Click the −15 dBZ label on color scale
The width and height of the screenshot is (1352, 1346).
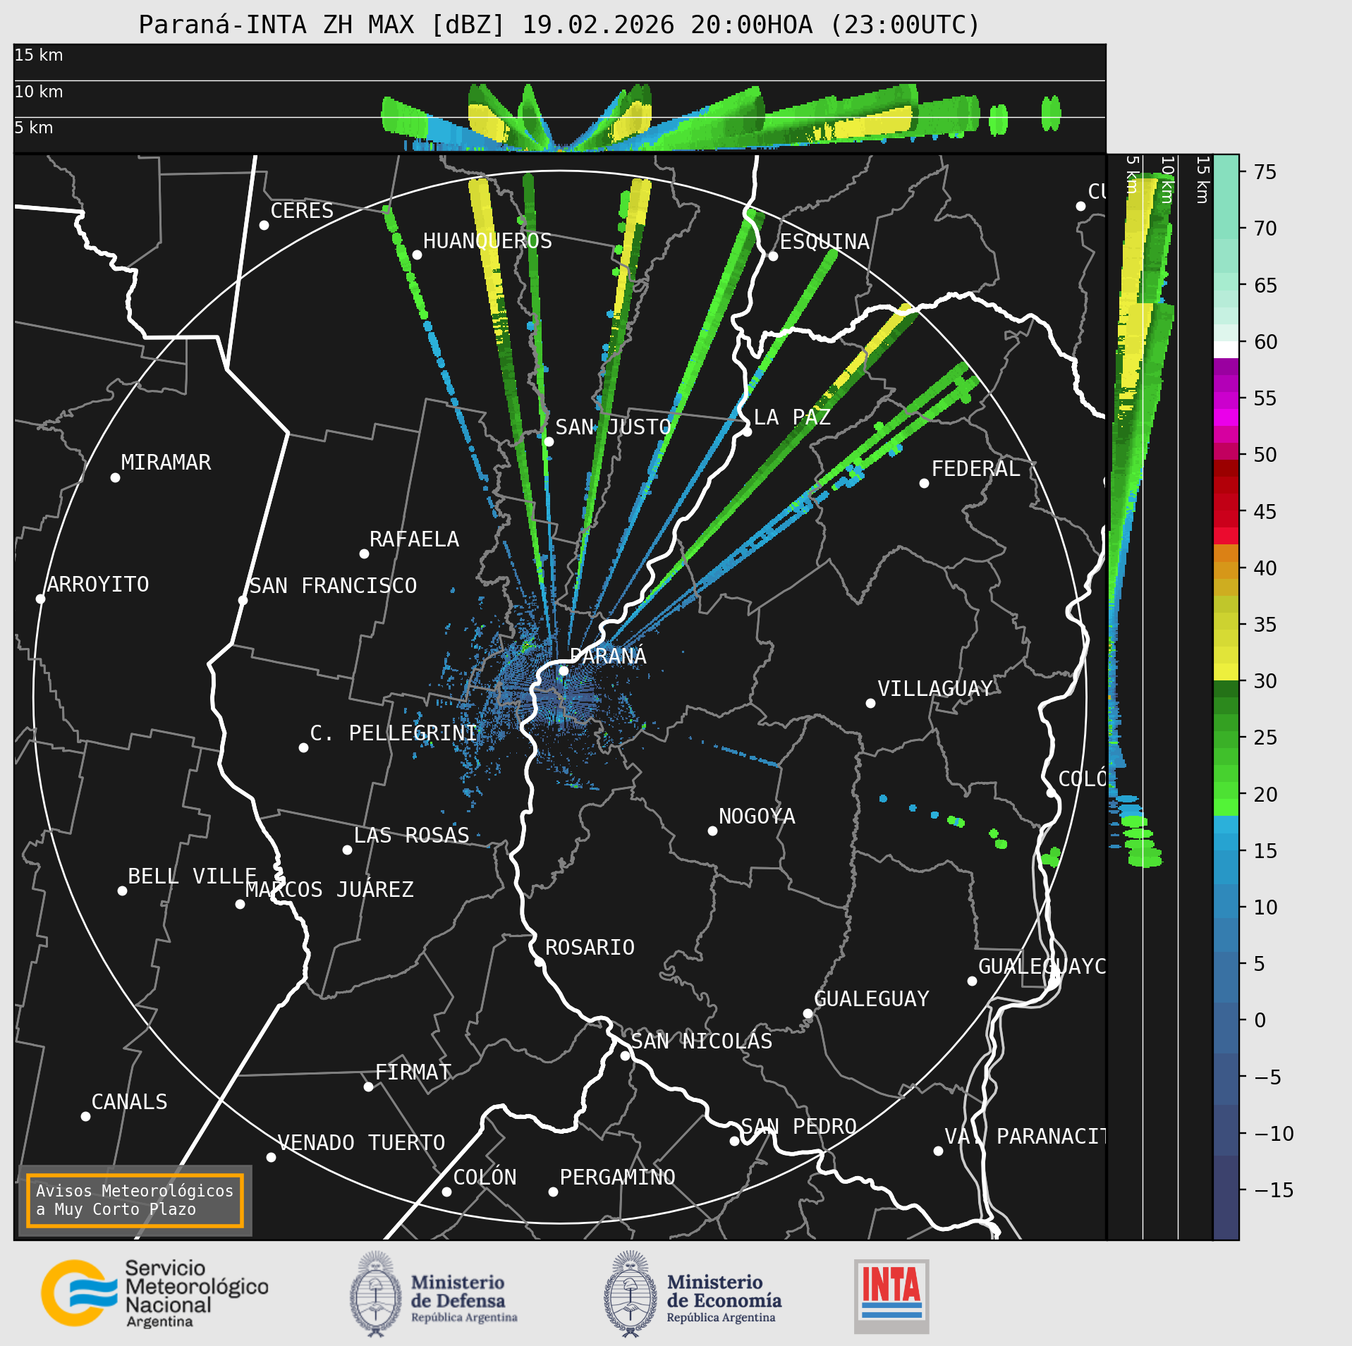point(1274,1189)
